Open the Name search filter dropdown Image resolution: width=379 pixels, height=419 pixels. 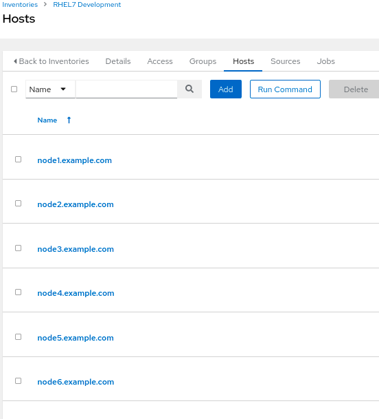point(50,89)
